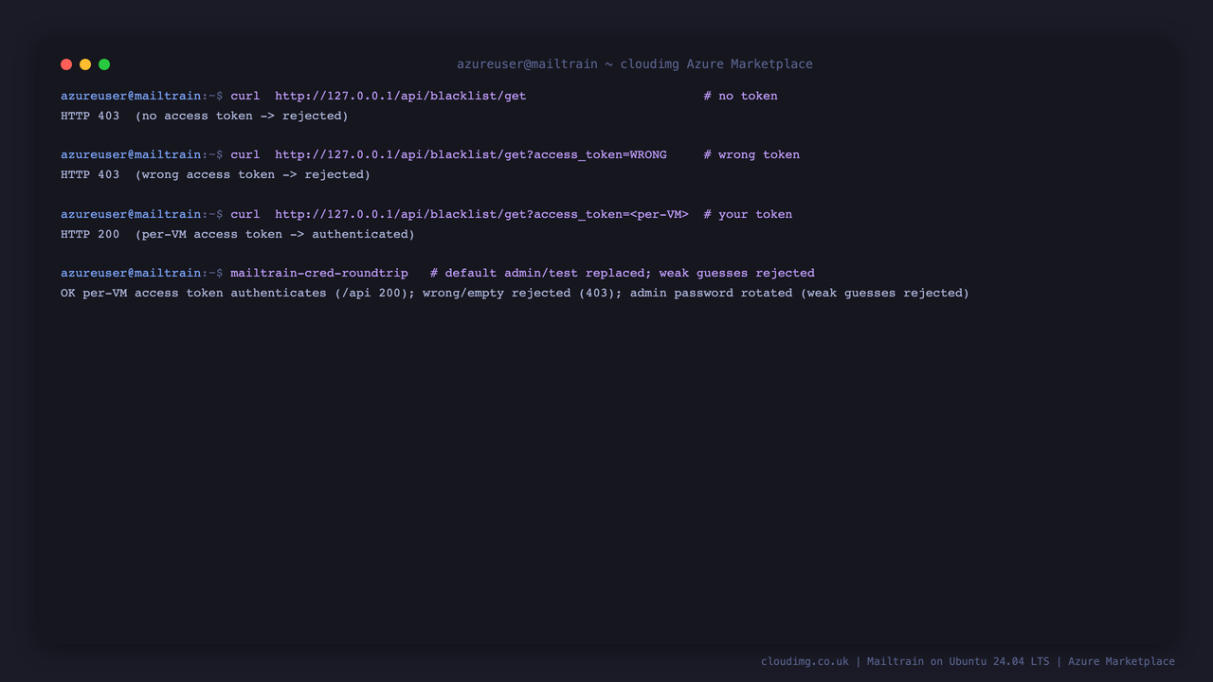Click the curl command on the wrong-token line
1213x682 pixels.
click(244, 154)
